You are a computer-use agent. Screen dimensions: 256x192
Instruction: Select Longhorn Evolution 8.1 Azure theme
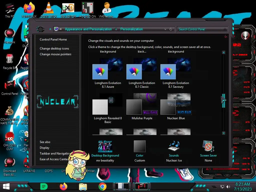(108, 73)
